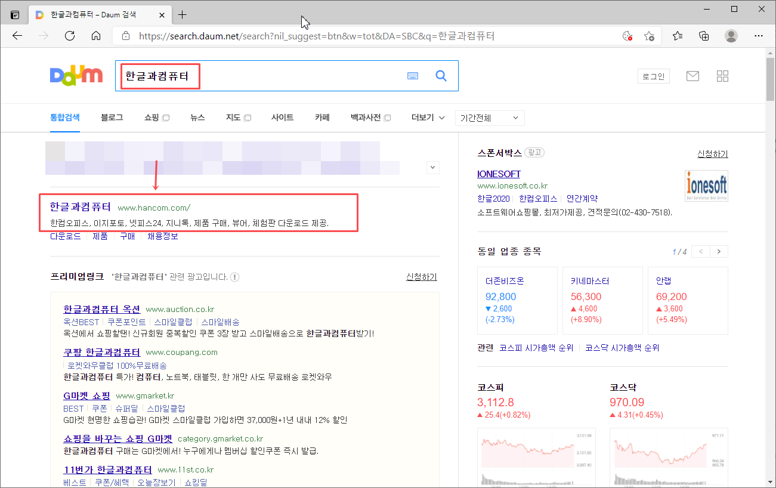Screen dimensions: 776x488
Task: Open 코스피 시가총액 순위 link
Action: (x=536, y=348)
